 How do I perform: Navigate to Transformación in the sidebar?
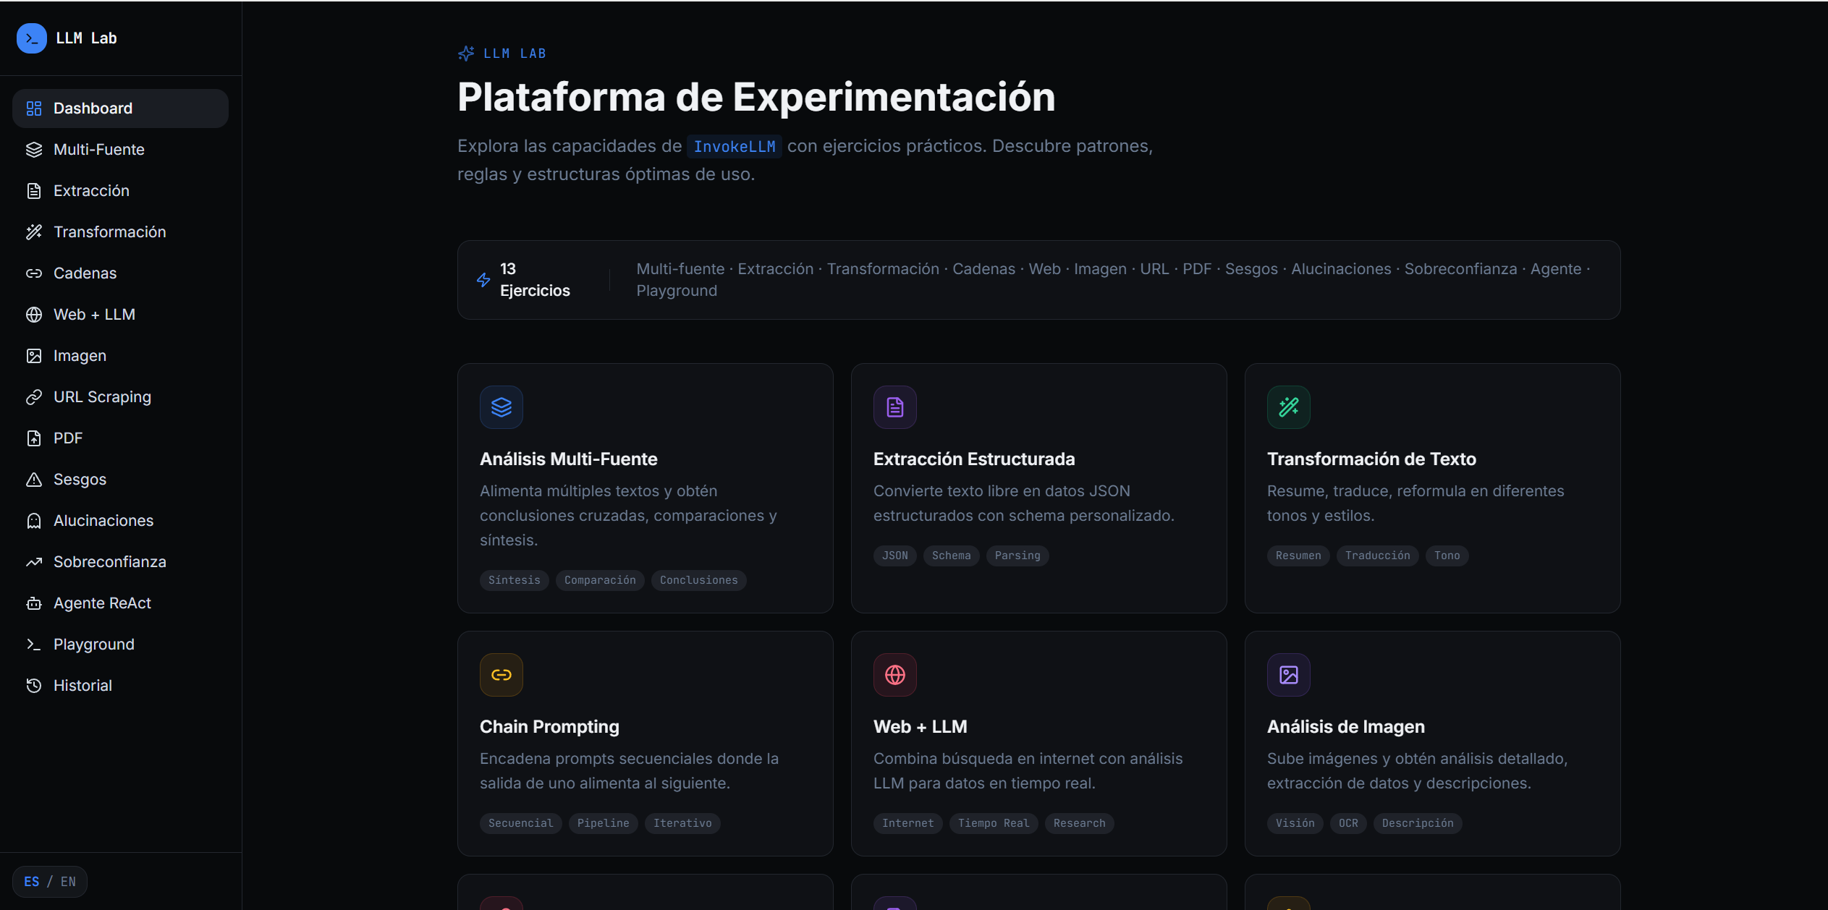click(120, 232)
